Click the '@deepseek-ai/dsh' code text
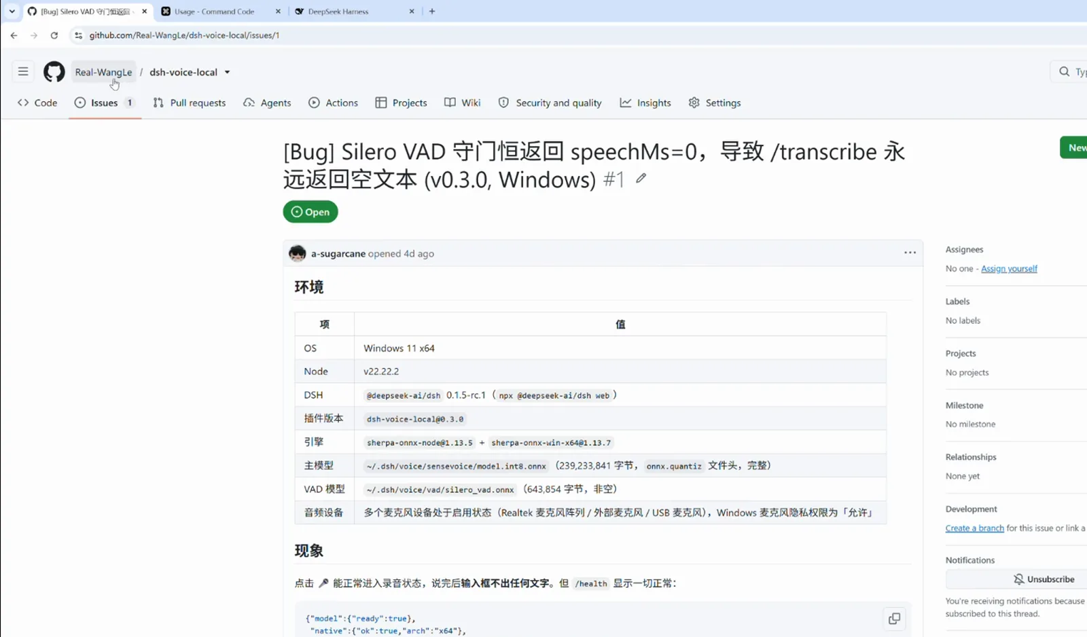 (x=404, y=395)
